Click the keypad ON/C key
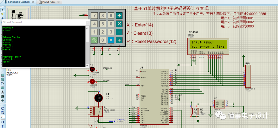 point(94,40)
